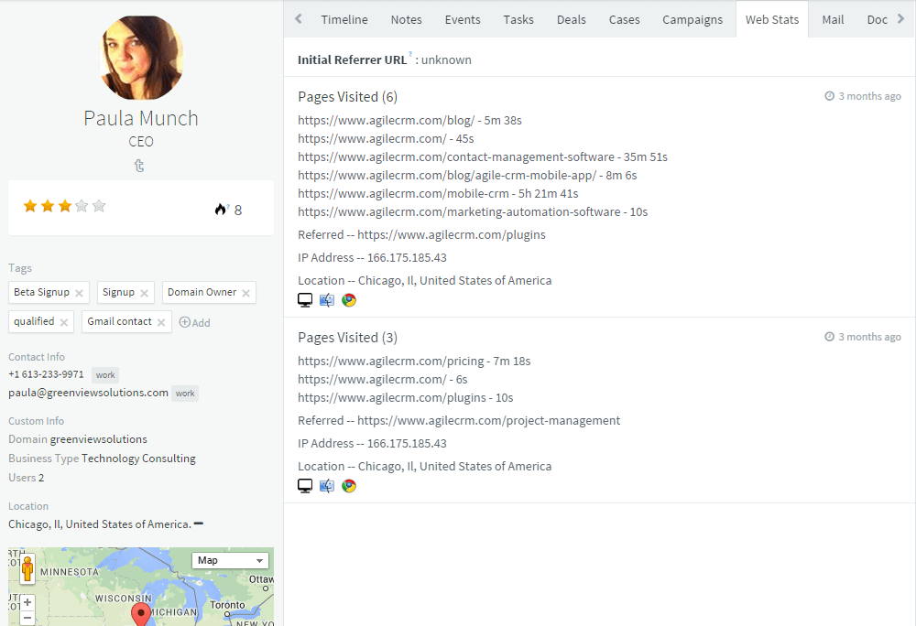916x626 pixels.
Task: Click Mac OS icon in first visit
Action: coord(327,300)
